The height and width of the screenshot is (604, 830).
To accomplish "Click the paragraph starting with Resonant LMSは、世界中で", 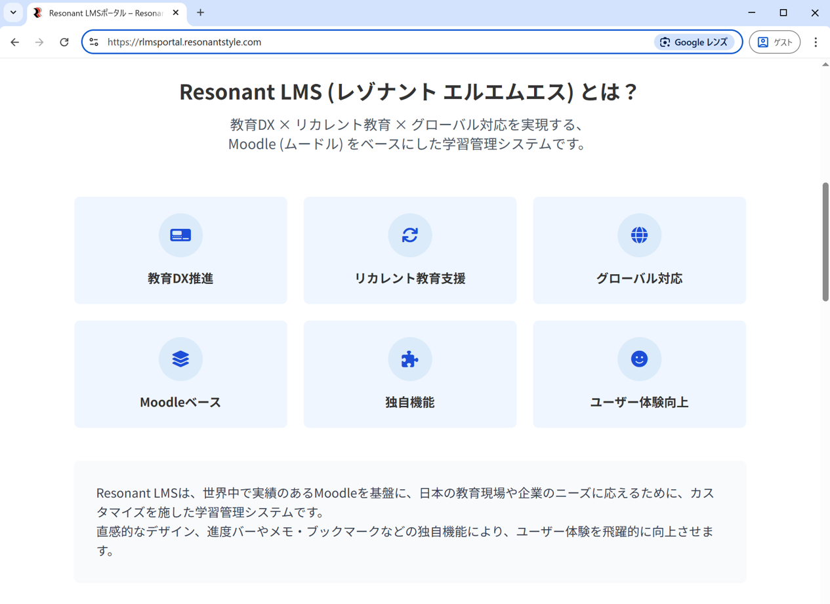I will [x=405, y=502].
